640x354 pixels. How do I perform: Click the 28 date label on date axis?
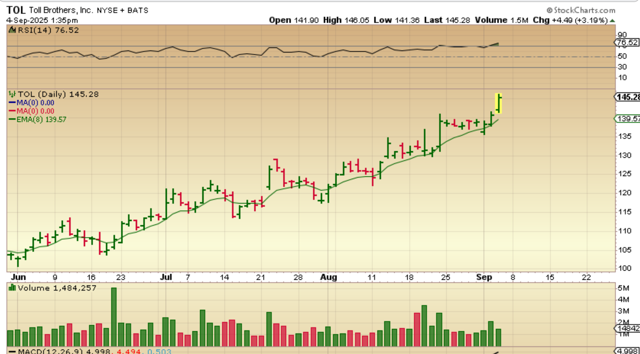point(298,277)
